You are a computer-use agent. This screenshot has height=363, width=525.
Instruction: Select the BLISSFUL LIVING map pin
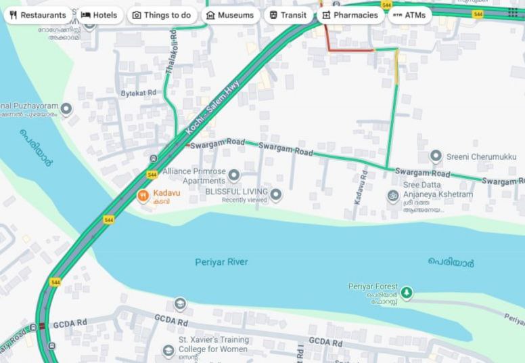[275, 195]
